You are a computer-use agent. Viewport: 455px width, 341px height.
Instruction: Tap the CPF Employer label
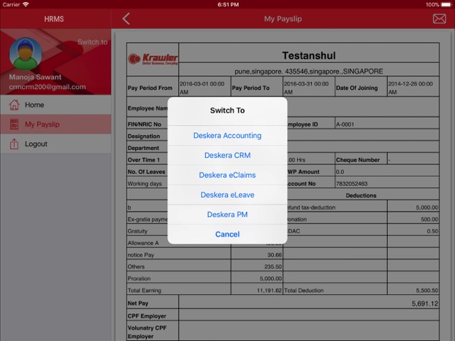(x=146, y=316)
